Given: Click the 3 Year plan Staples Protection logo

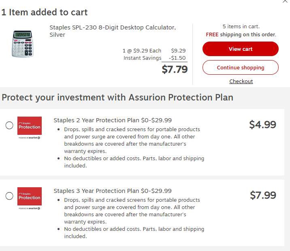Looking at the screenshot, I should click(x=30, y=196).
